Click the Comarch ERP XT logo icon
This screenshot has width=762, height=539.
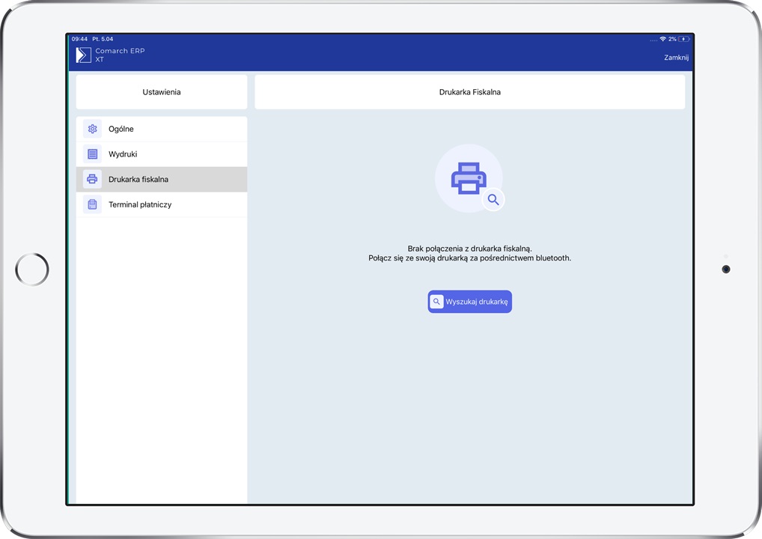tap(83, 55)
